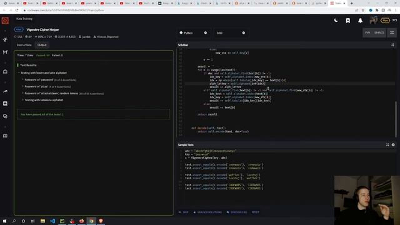The height and width of the screenshot is (225, 400).
Task: Open the Discord chat sidebar icon
Action: tap(5, 104)
